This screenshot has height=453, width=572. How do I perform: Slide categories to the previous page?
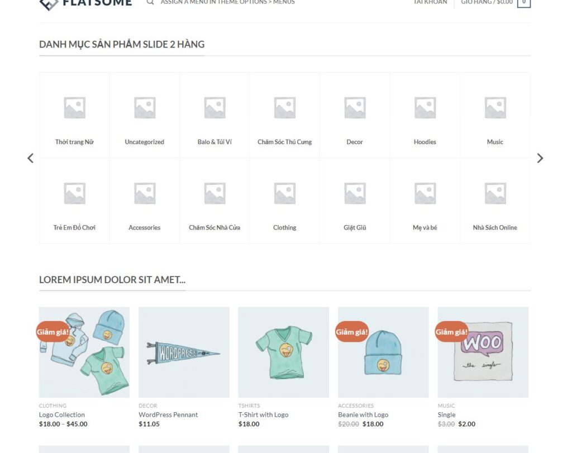[30, 158]
